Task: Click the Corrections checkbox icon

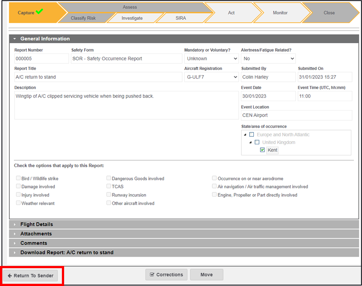Action: pos(152,275)
